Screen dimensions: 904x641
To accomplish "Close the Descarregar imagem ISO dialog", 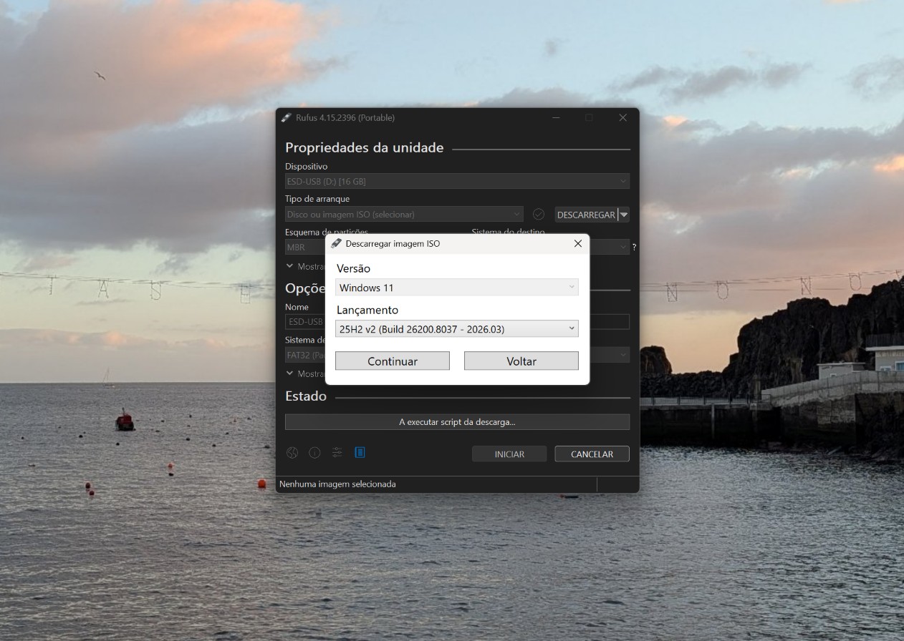I will [578, 243].
